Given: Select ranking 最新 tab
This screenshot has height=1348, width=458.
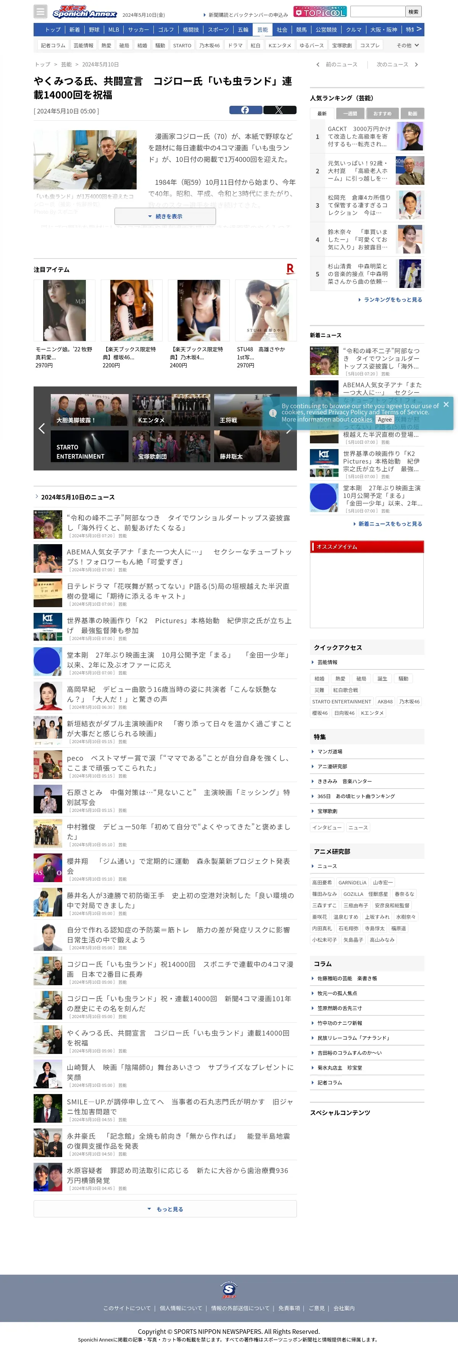Looking at the screenshot, I should [322, 113].
